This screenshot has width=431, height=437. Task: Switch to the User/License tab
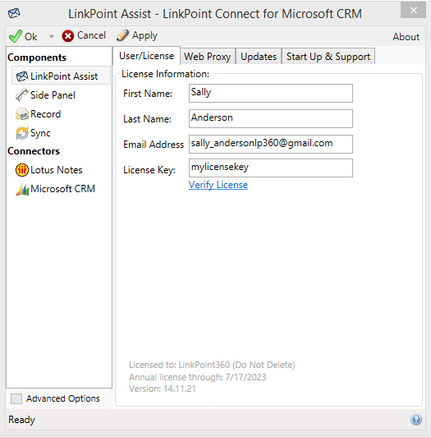pyautogui.click(x=147, y=56)
